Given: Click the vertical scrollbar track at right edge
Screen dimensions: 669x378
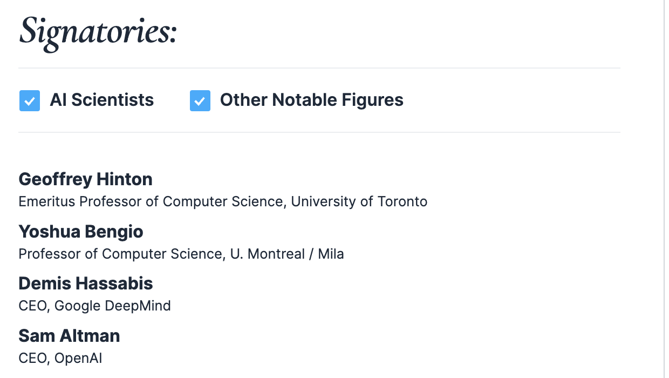Looking at the screenshot, I should click(x=664, y=189).
